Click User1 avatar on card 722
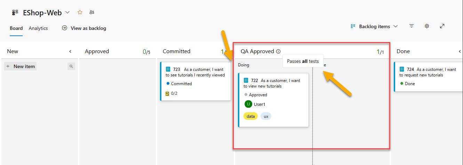This screenshot has width=463, height=165. pos(248,104)
